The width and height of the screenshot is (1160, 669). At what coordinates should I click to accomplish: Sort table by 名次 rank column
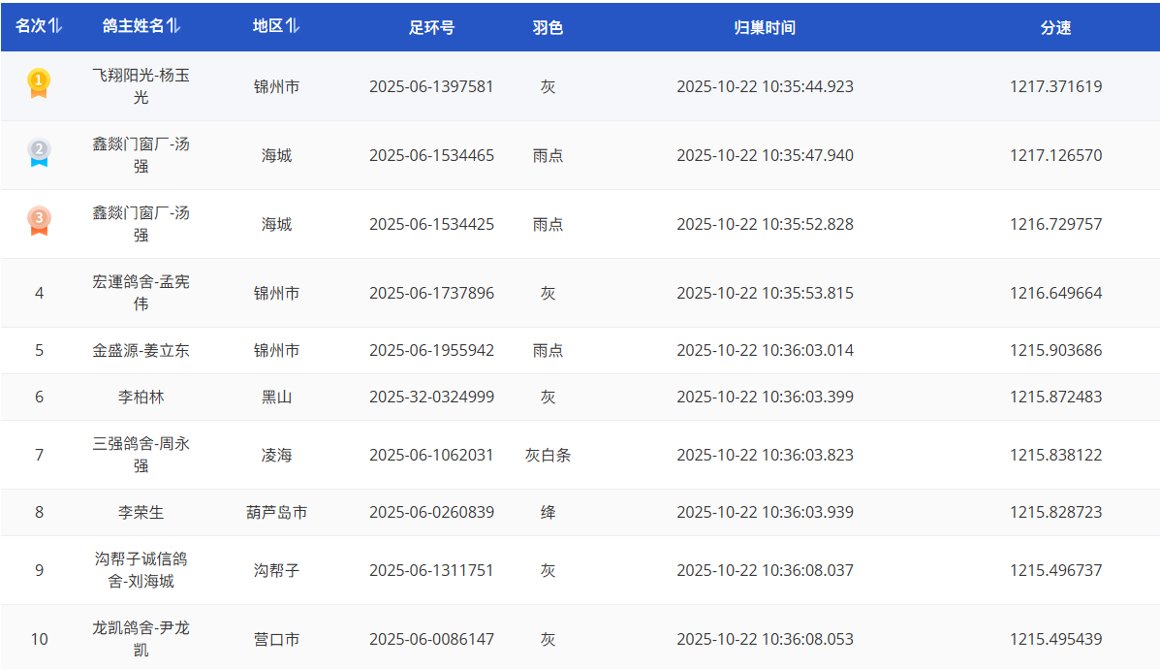[55, 27]
